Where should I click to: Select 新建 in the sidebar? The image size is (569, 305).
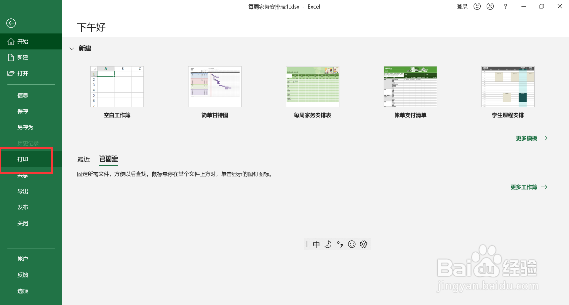click(31, 57)
